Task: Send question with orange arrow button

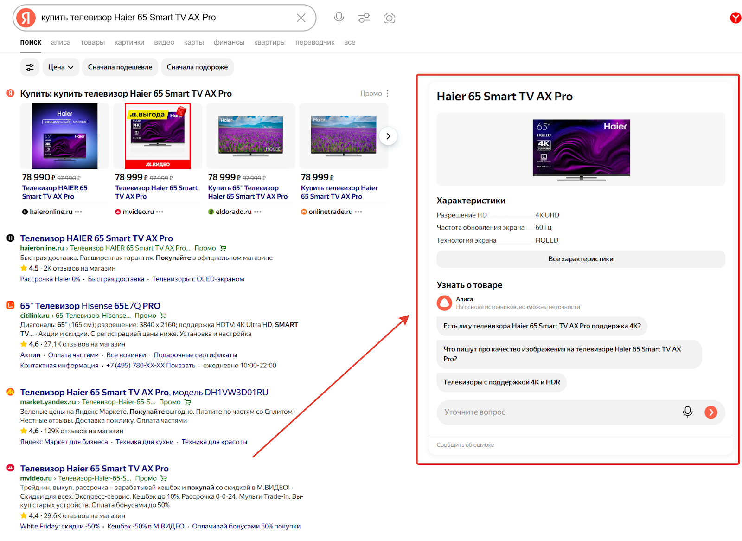Action: click(710, 412)
